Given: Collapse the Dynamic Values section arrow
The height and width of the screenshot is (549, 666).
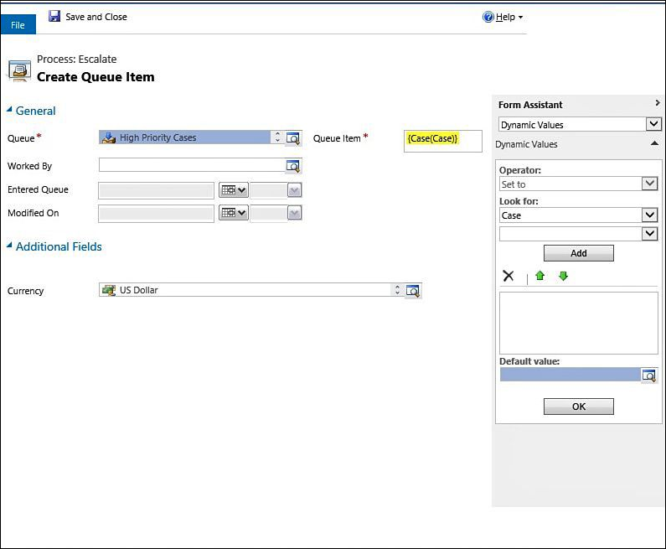Looking at the screenshot, I should pyautogui.click(x=654, y=143).
